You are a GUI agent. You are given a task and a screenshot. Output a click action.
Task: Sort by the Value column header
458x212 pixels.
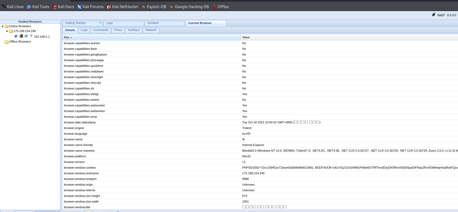pos(349,37)
